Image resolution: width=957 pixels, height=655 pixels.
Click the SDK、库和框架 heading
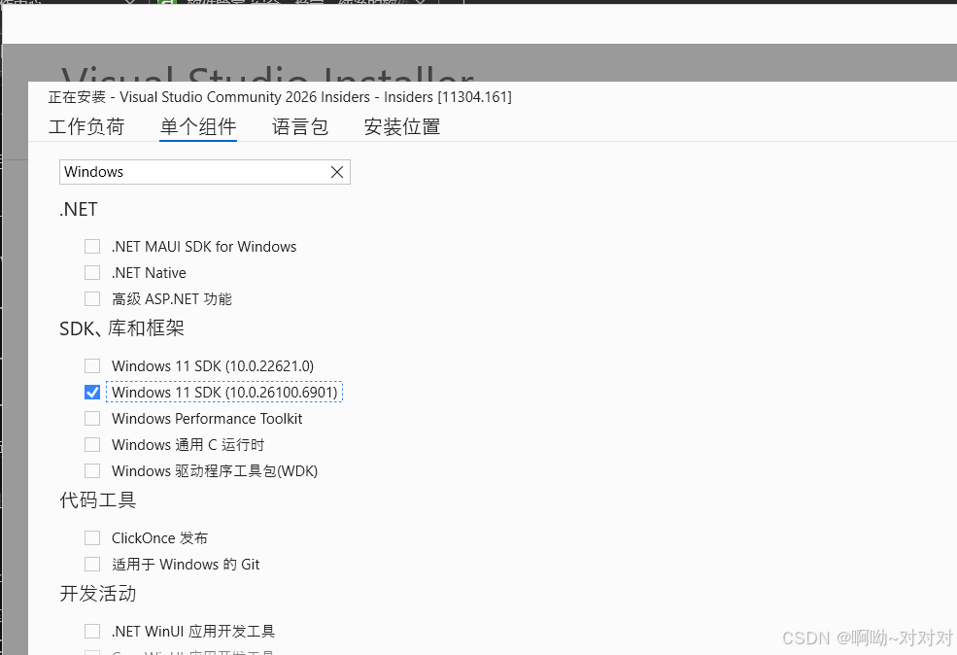(121, 328)
